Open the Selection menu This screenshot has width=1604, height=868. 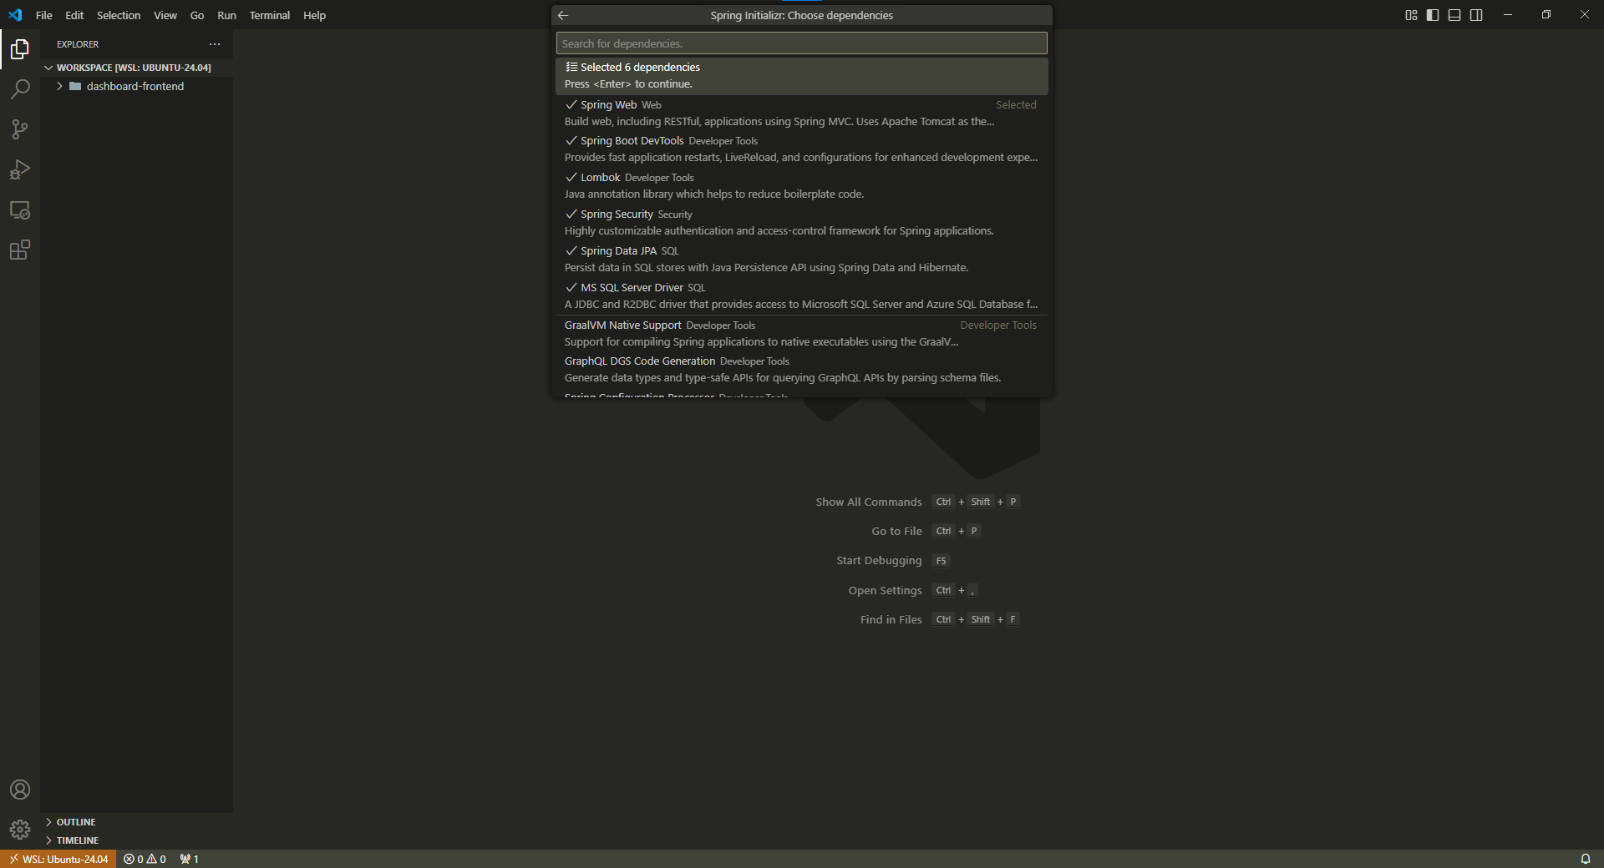(x=119, y=15)
